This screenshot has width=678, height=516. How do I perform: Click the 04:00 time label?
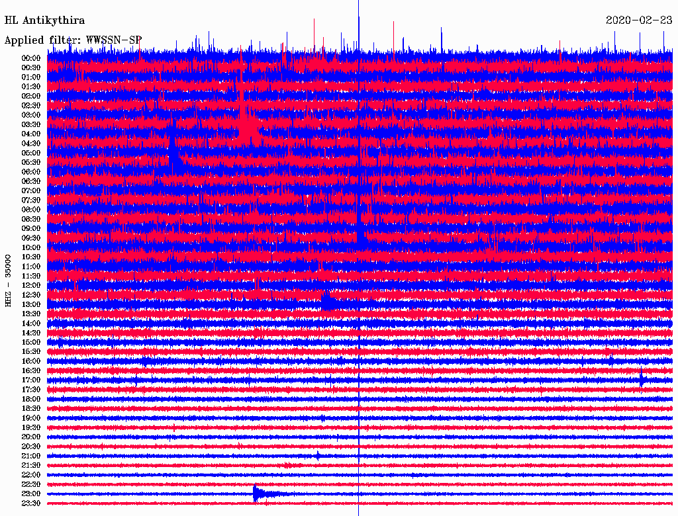(x=31, y=134)
